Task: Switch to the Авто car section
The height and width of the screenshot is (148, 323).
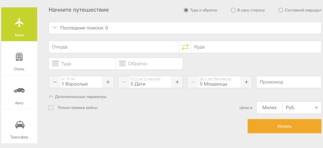Action: tap(19, 92)
